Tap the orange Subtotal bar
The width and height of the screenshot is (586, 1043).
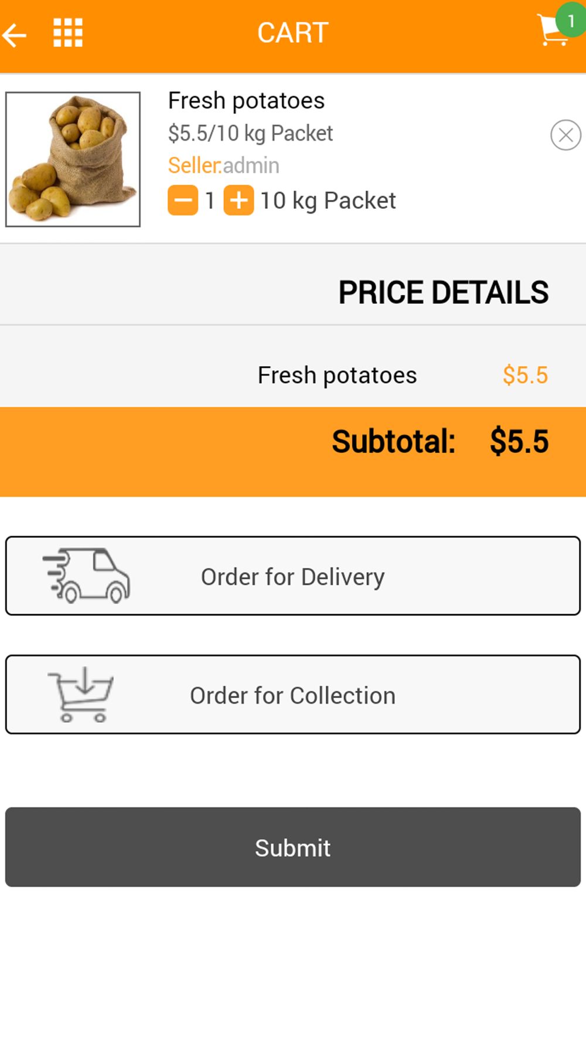pos(293,452)
